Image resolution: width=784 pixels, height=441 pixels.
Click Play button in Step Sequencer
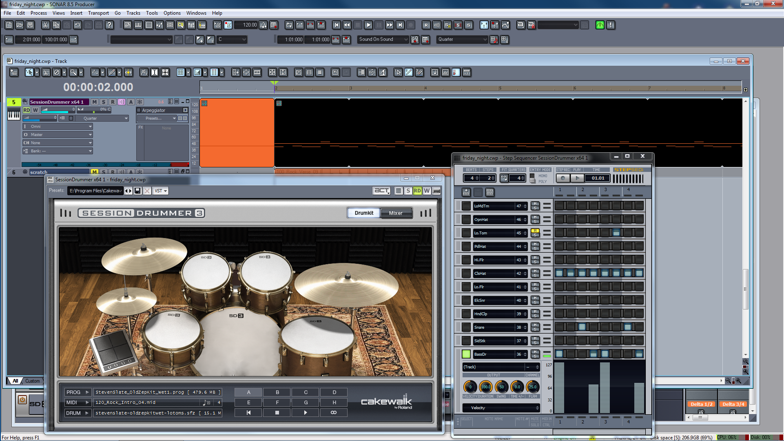point(577,178)
